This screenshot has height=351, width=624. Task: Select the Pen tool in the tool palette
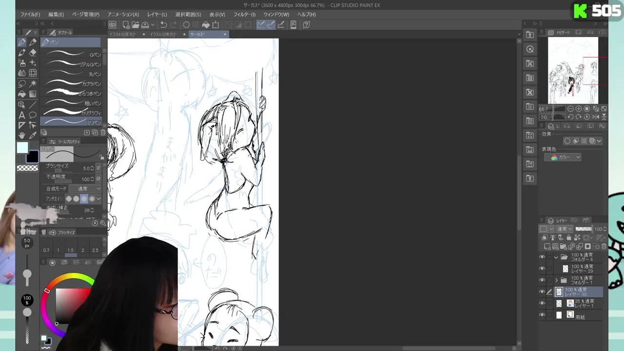coord(22,42)
